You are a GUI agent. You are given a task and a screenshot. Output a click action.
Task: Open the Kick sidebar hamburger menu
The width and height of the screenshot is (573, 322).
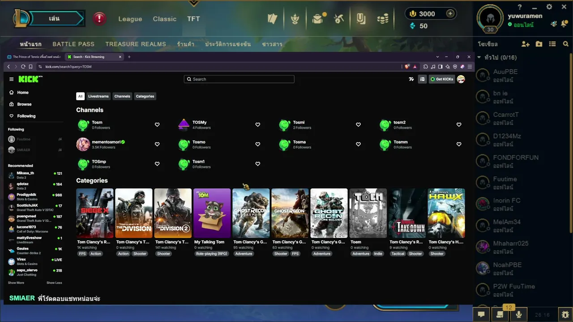(x=11, y=79)
